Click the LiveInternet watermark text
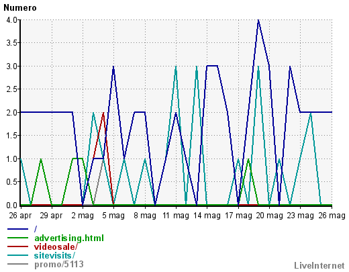This screenshot has height=272, width=349. coord(319,265)
